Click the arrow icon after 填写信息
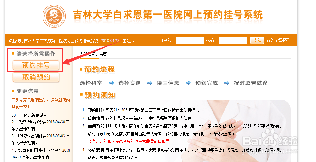The image size is (316, 162). pos(188,83)
